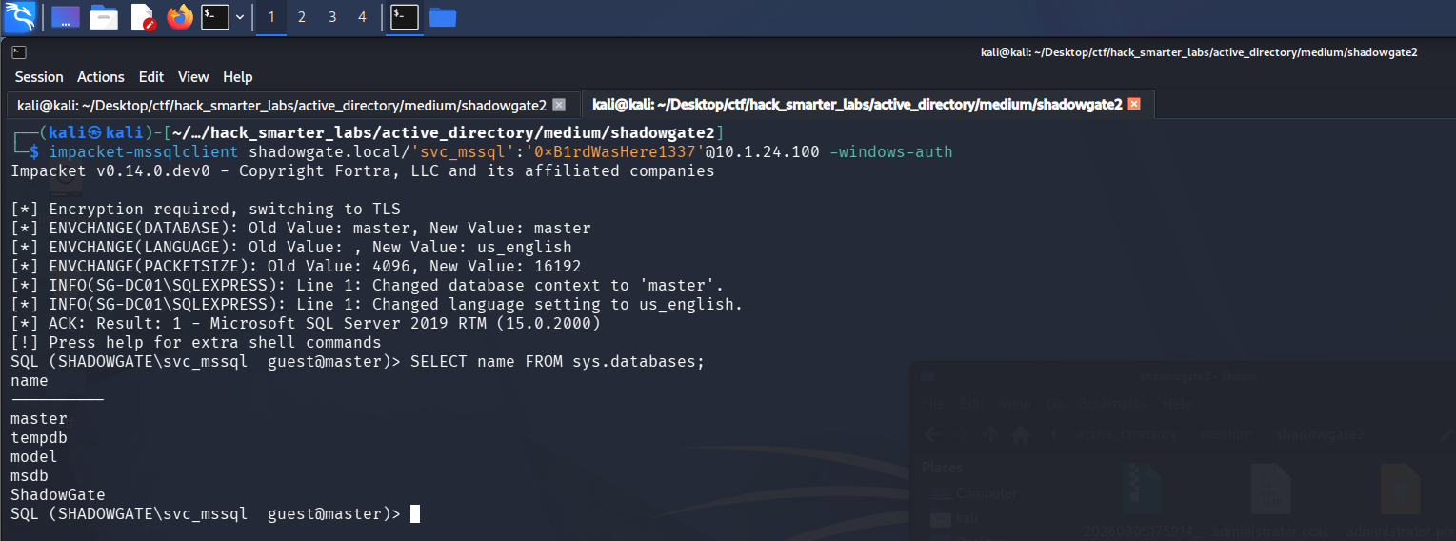Click the 'Impacket v0.14.0.dev0' banner line
Viewport: 1456px width, 541px height.
pyautogui.click(x=363, y=171)
